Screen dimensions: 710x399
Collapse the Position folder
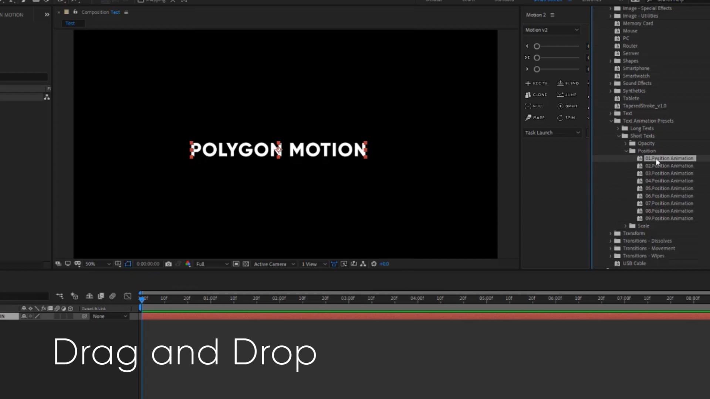[x=626, y=151]
